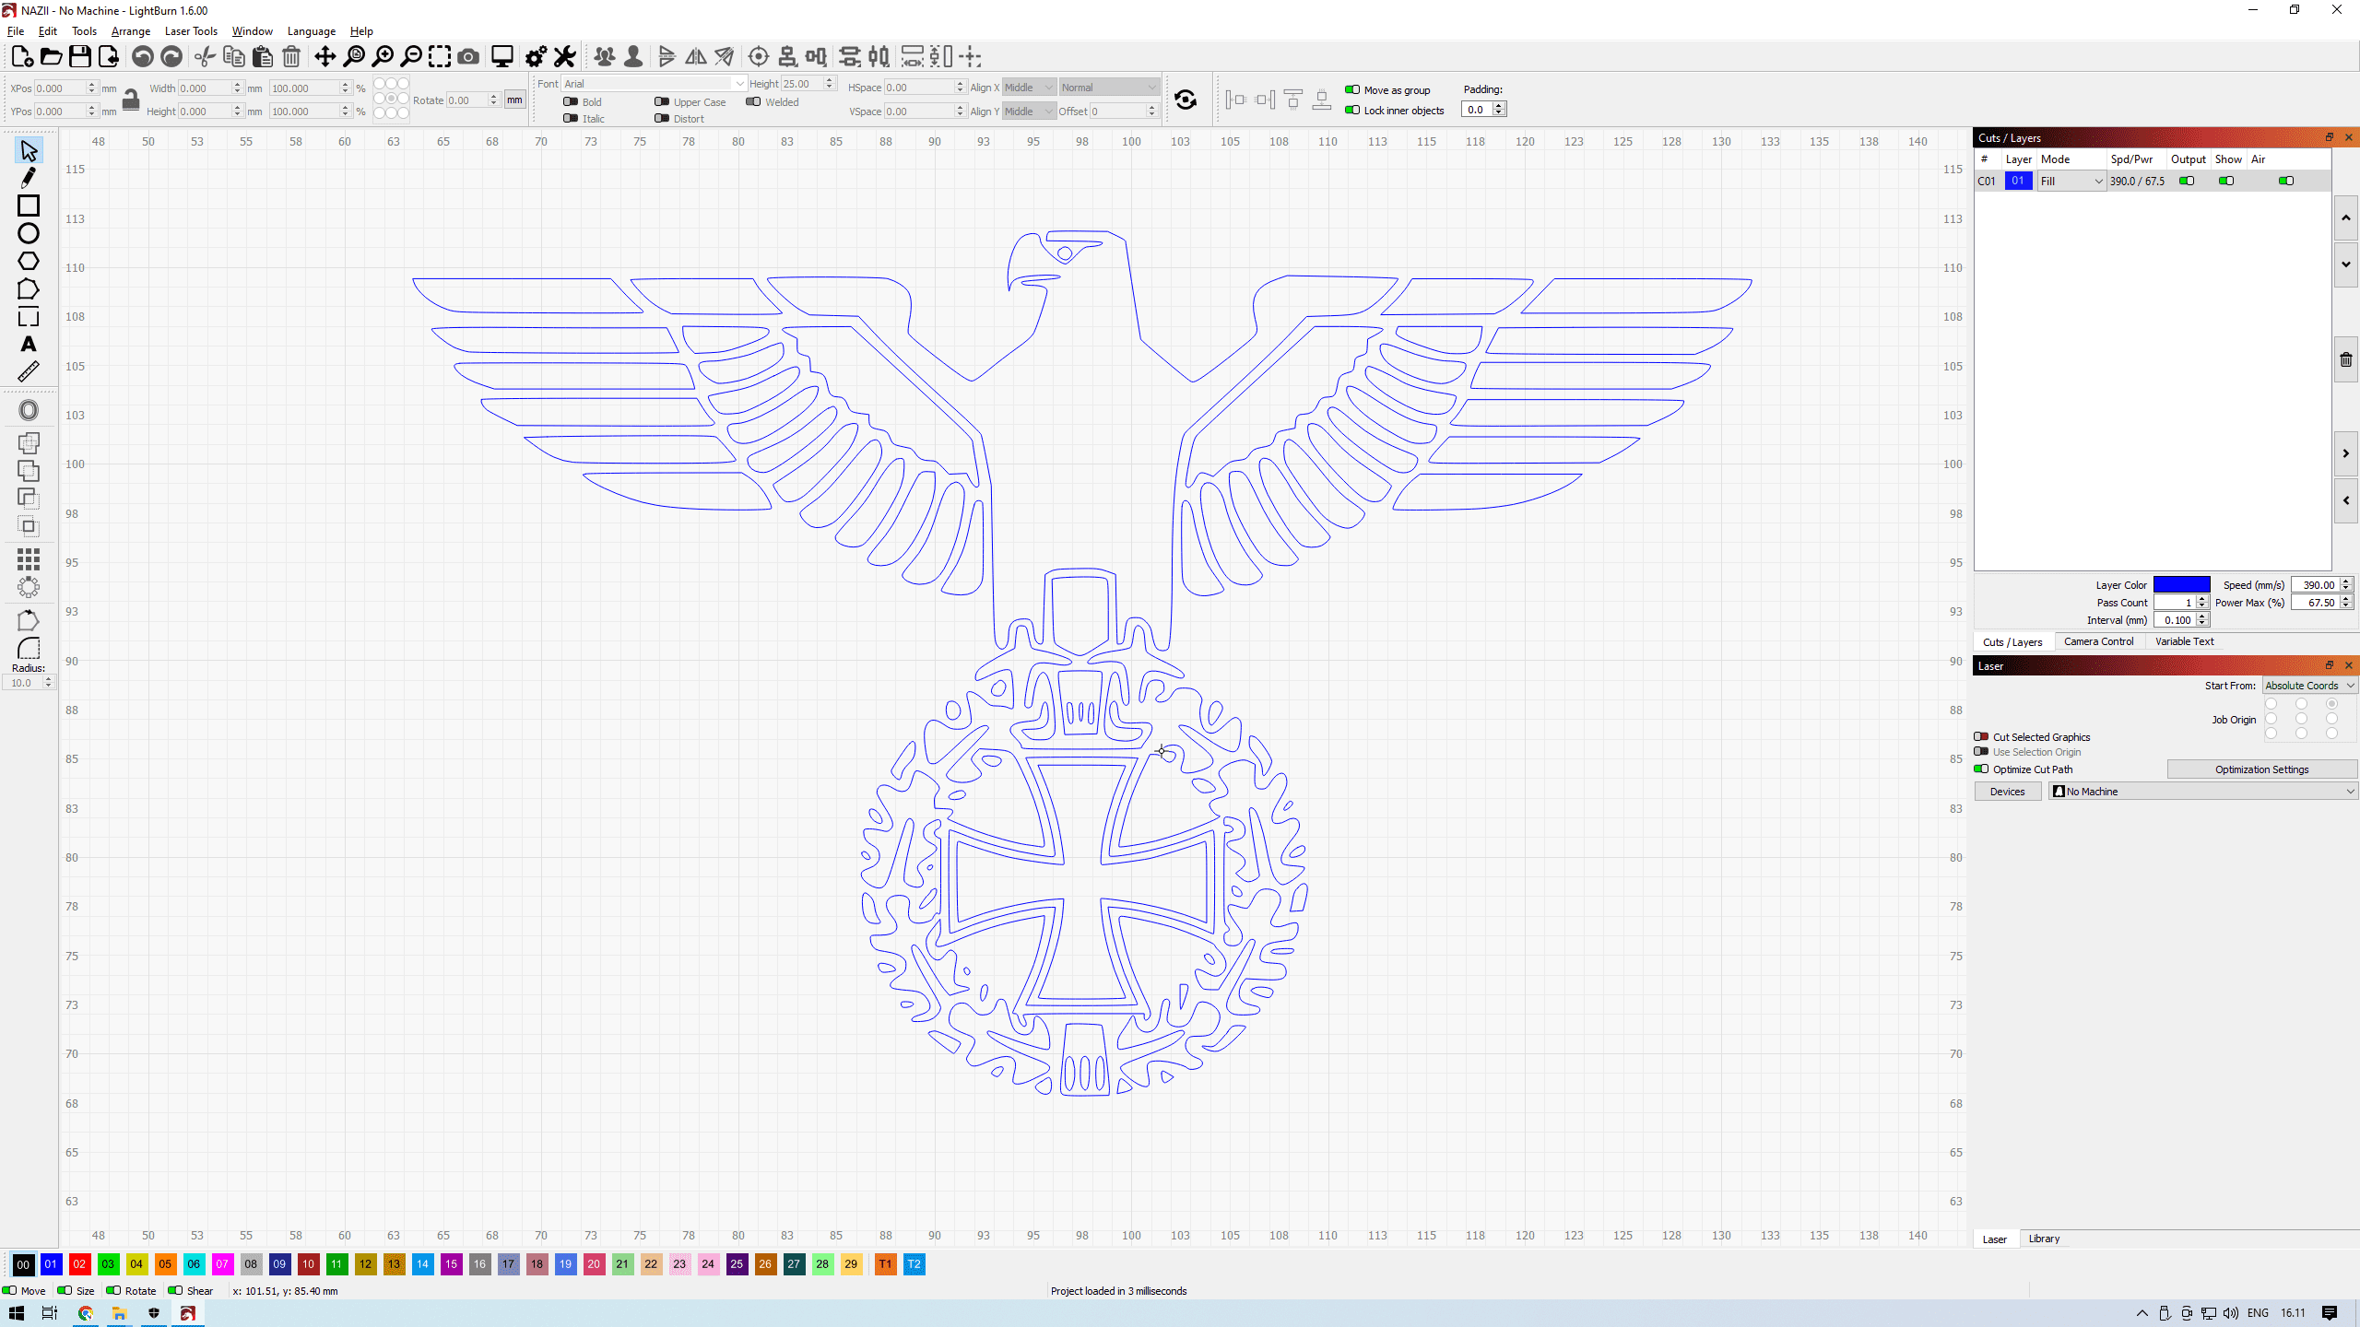Switch to the Camera Control tab

coord(2098,642)
